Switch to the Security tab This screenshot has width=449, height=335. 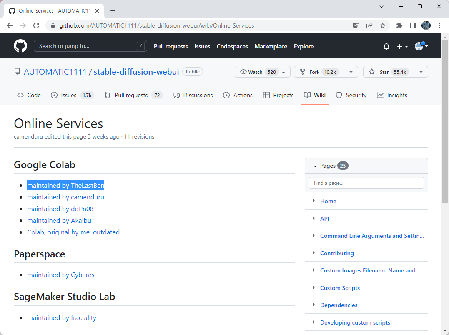point(351,95)
